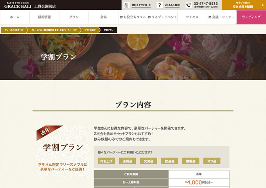Click the 打ち上げ party tag
Screen dimensions: 266x188
(106, 161)
